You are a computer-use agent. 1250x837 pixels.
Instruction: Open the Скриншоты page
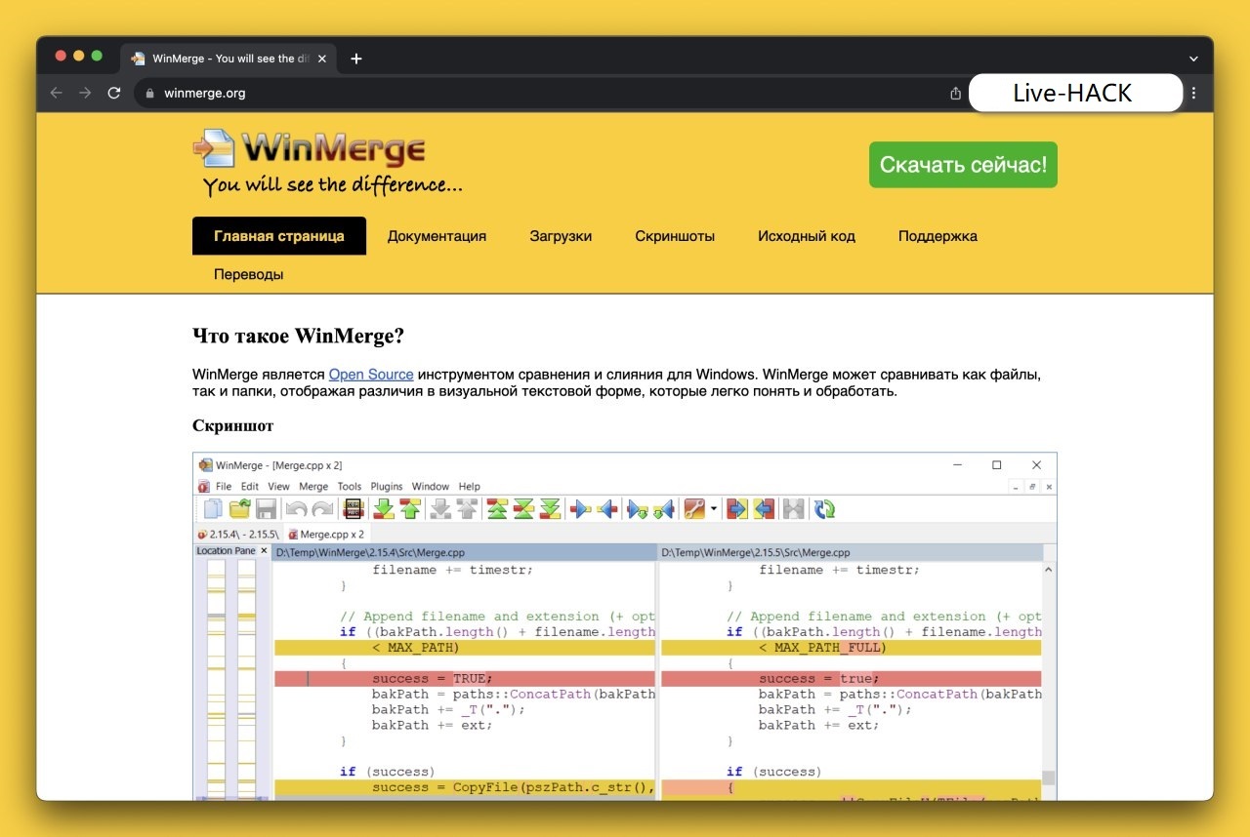click(675, 236)
